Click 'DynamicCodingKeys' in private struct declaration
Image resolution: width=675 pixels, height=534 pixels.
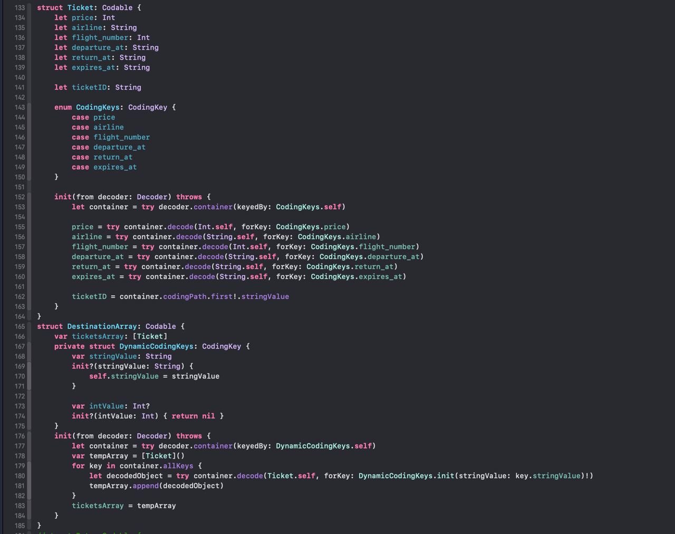157,347
